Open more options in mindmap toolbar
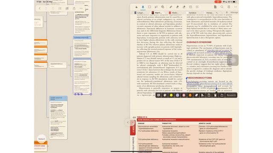This screenshot has width=273, height=153. coord(81,8)
